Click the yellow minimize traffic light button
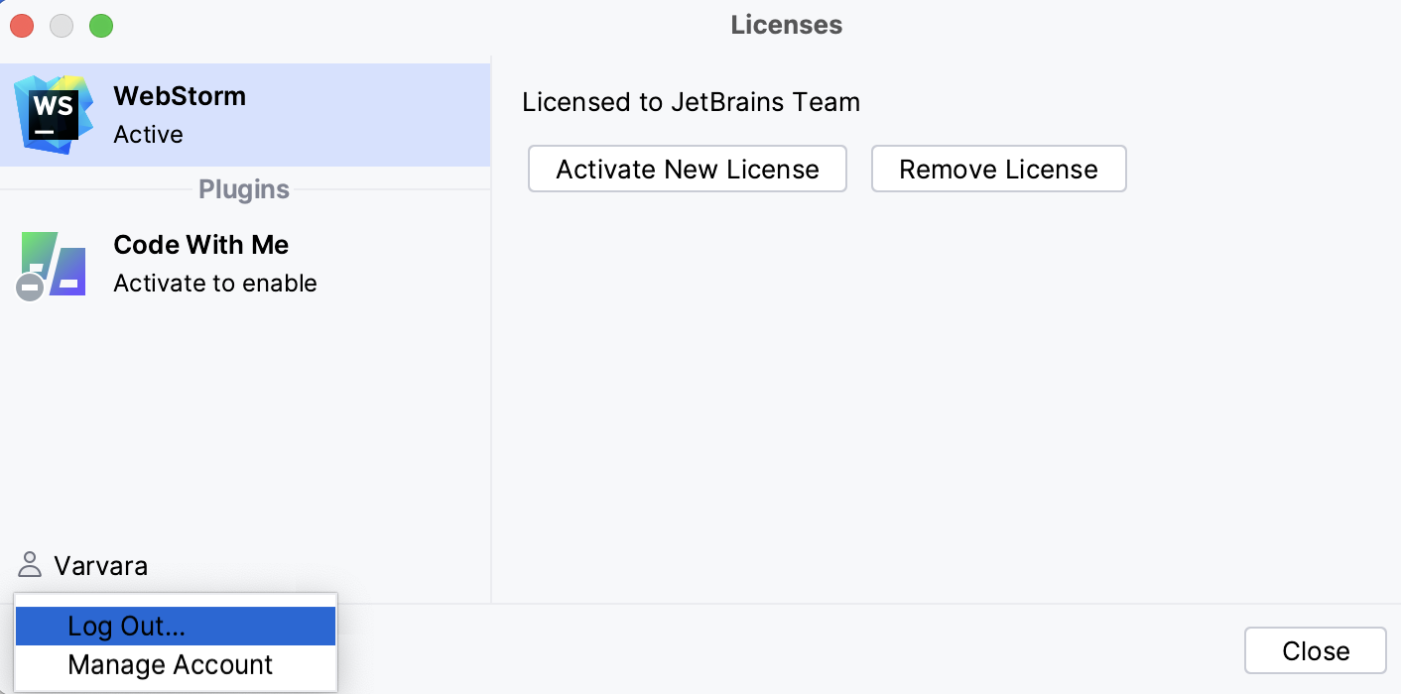This screenshot has width=1401, height=694. click(61, 26)
